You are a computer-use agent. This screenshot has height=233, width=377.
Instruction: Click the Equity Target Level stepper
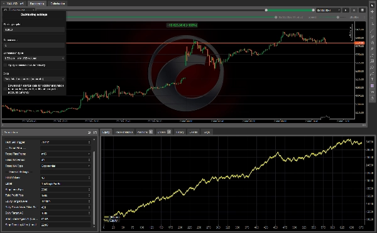[89, 202]
